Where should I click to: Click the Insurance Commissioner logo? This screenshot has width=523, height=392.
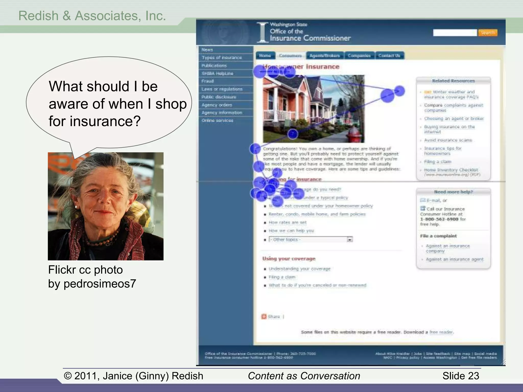304,32
